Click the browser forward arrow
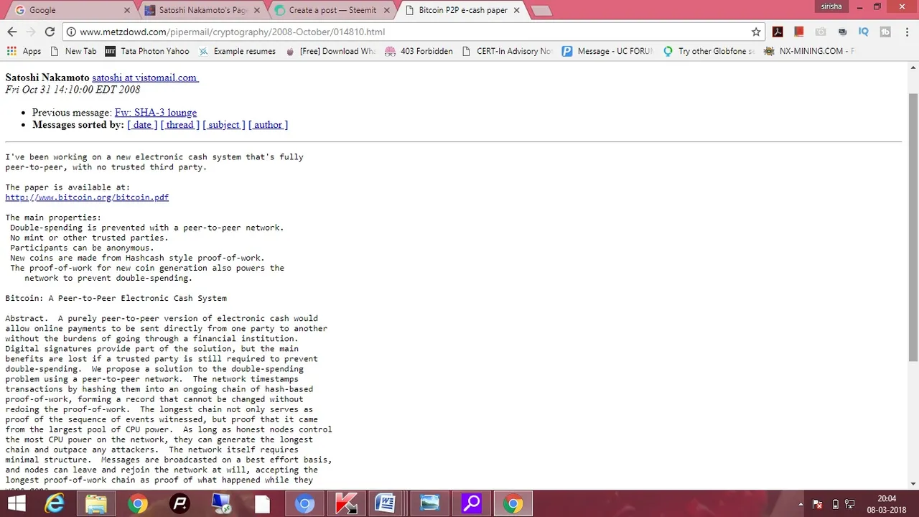Viewport: 919px width, 517px height. click(x=31, y=32)
